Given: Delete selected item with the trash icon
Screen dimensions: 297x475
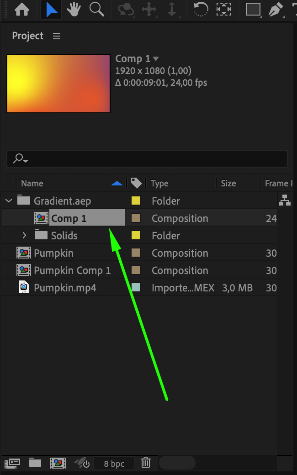Looking at the screenshot, I should pyautogui.click(x=146, y=463).
